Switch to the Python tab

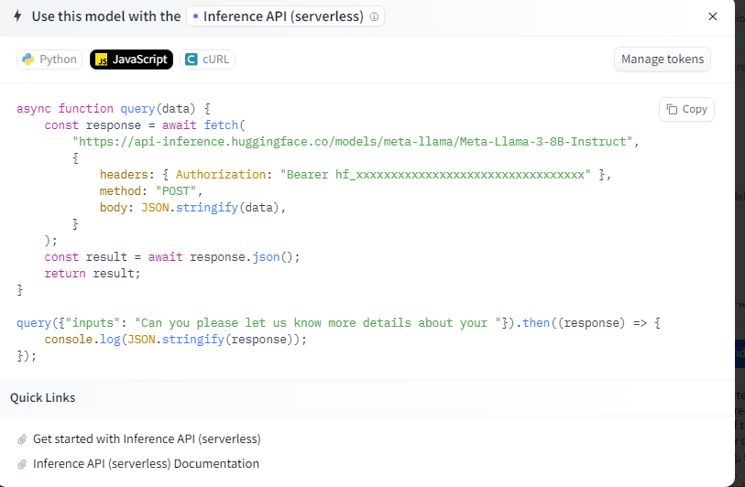pyautogui.click(x=49, y=60)
